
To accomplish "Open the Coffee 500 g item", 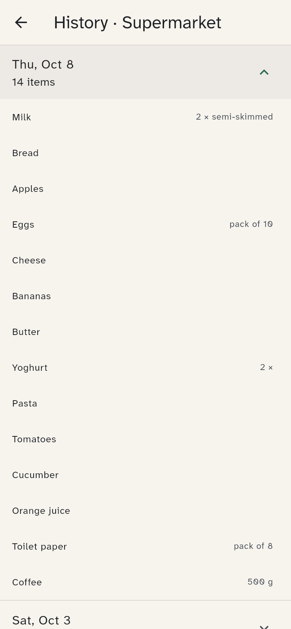I will coord(145,582).
